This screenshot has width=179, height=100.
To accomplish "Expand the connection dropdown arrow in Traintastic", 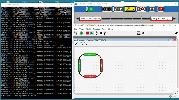I will 78,33.
